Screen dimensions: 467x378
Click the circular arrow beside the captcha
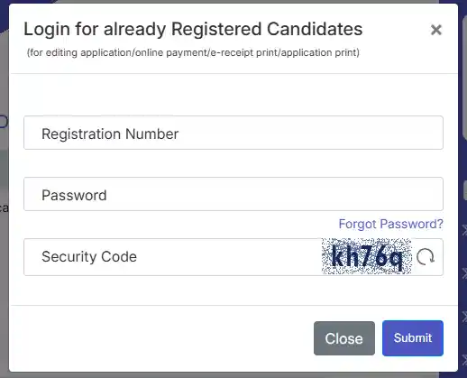point(426,257)
